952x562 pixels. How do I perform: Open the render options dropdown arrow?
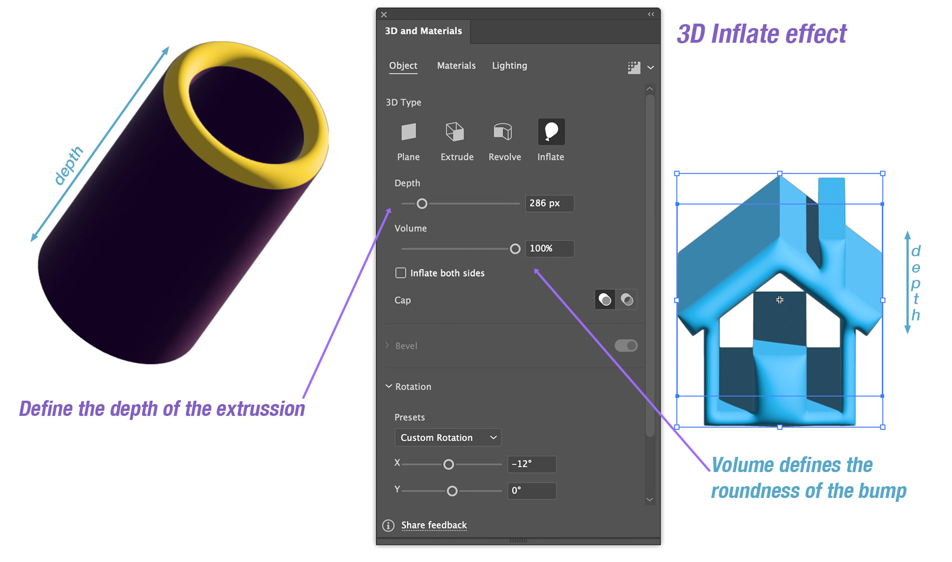[651, 67]
